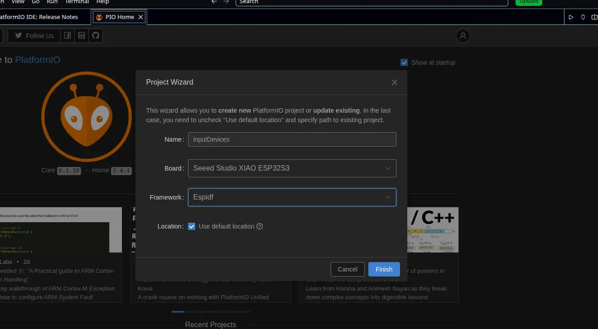Select the highlighted carousel page indicator
This screenshot has height=329, width=598.
pos(178,312)
